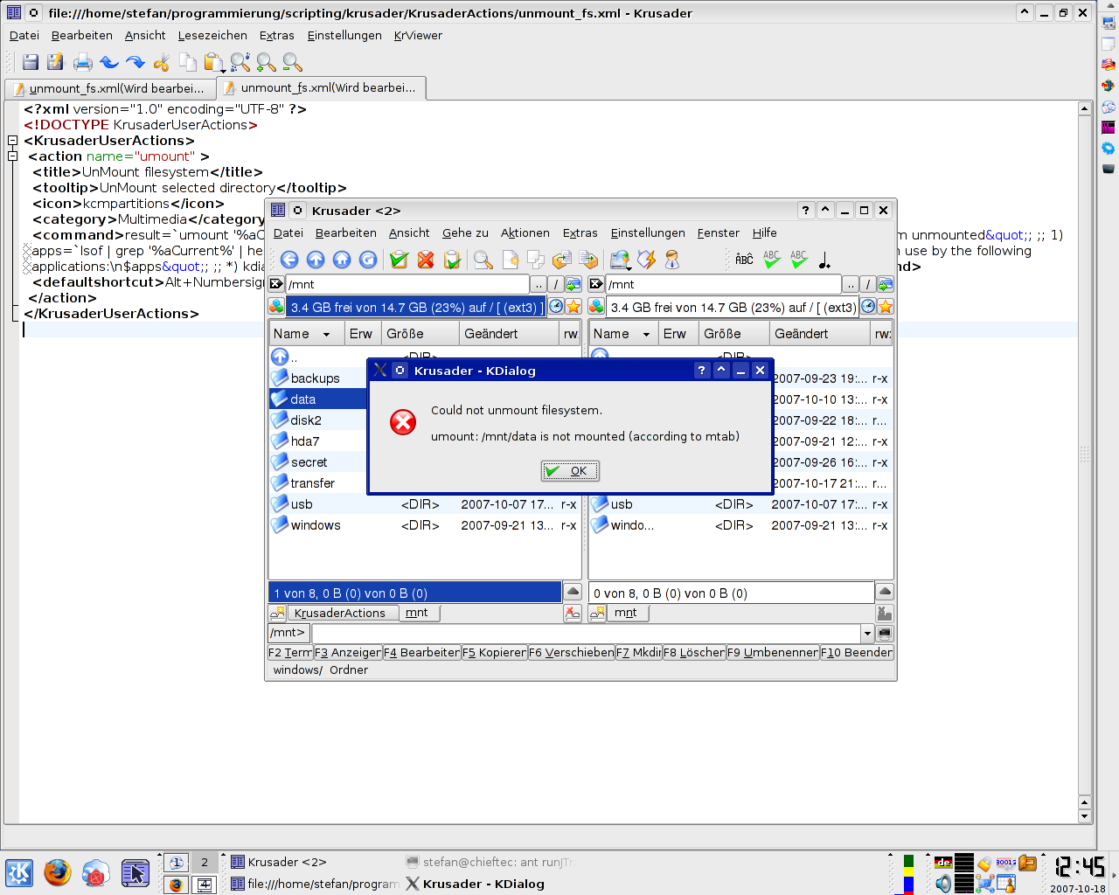This screenshot has height=895, width=1119.
Task: Open the Name column arrow in the left panel
Action: pyautogui.click(x=326, y=334)
